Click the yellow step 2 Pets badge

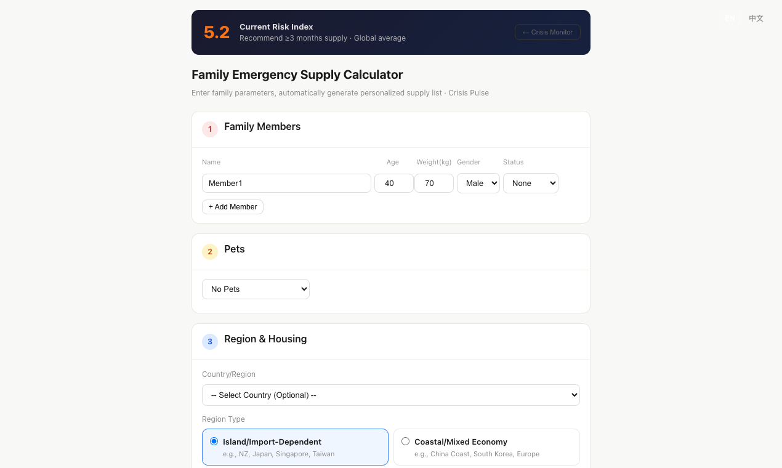tap(210, 252)
